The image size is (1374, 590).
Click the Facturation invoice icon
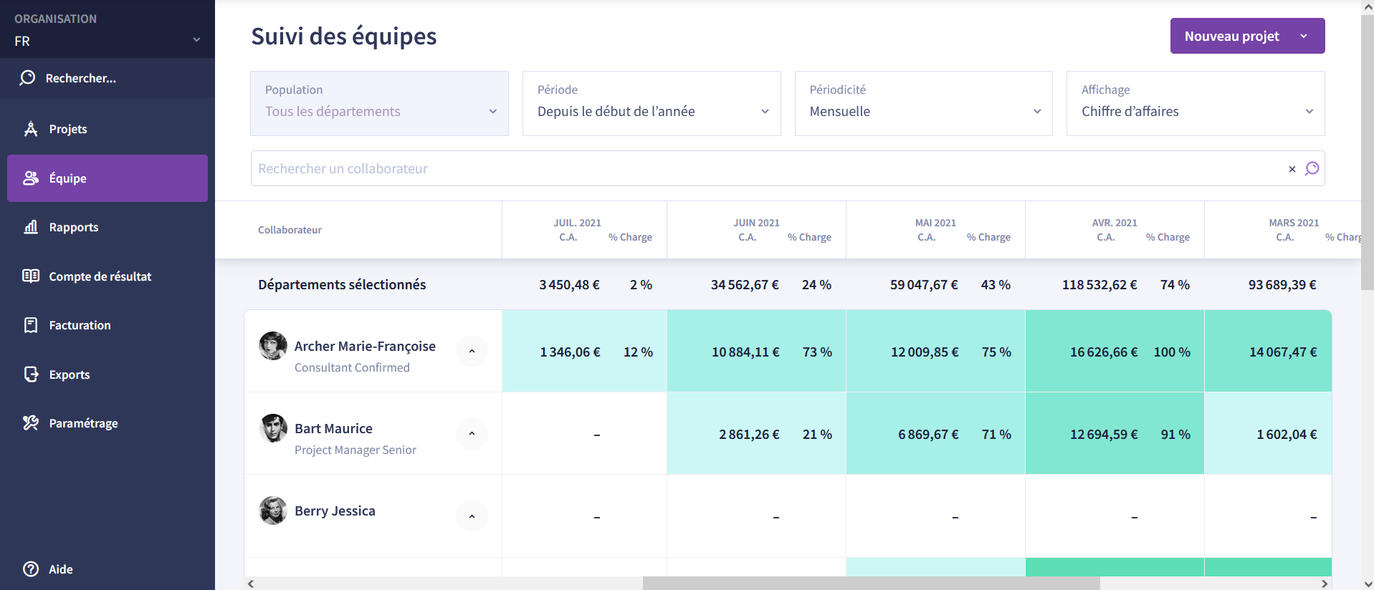(x=31, y=325)
